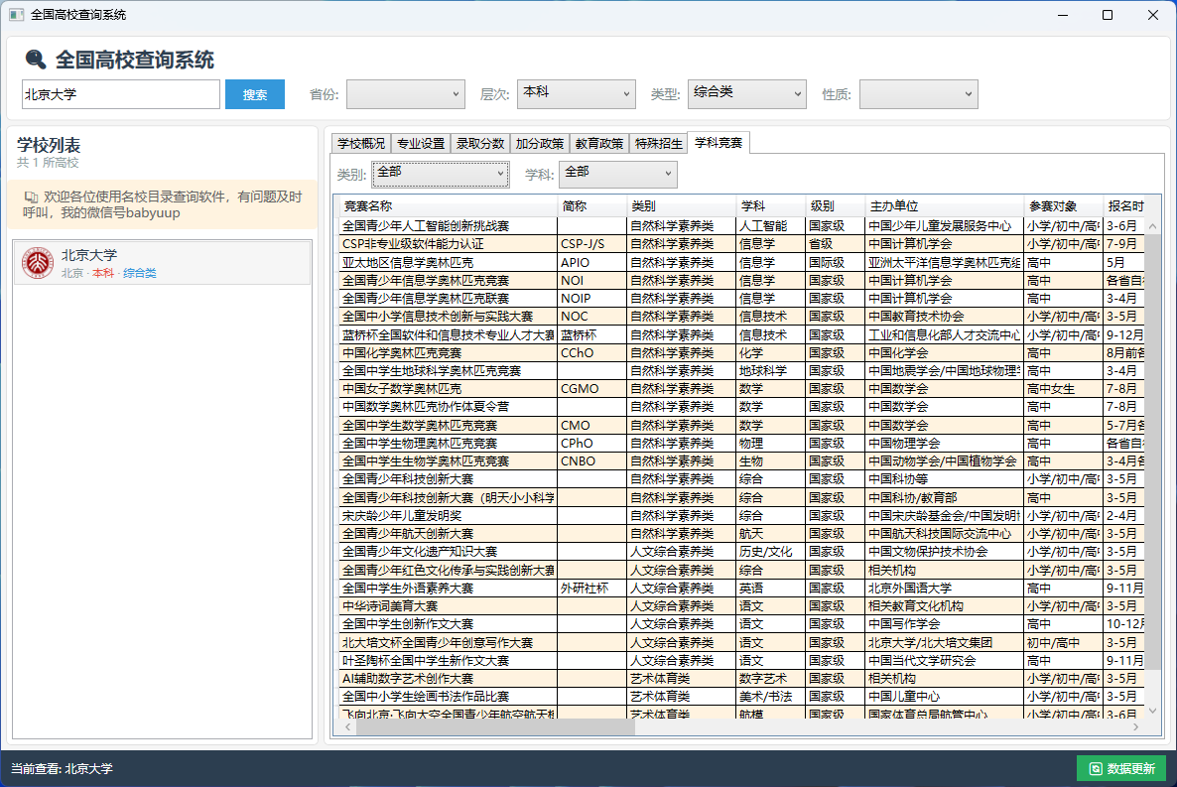The height and width of the screenshot is (787, 1177).
Task: Select 北京大学 in the school list
Action: 162,263
